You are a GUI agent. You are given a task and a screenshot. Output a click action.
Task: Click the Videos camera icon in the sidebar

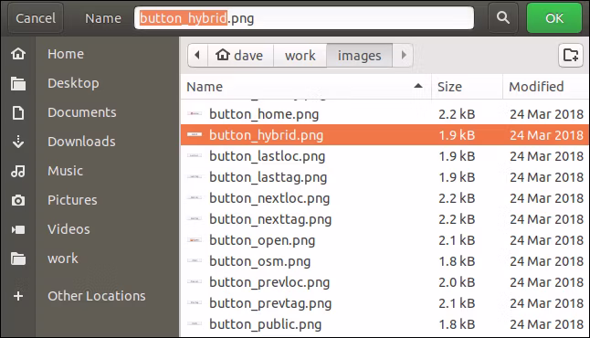18,229
